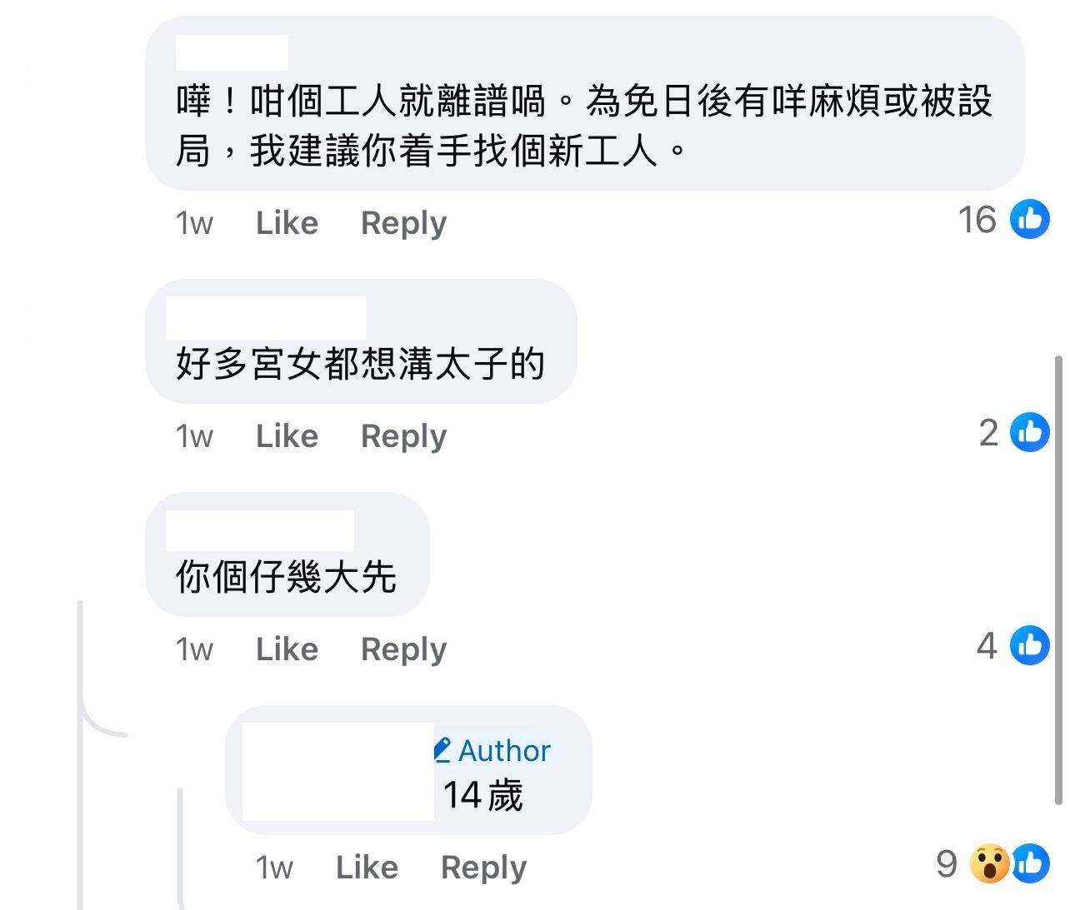
Task: Click the thumbs up icon beside count 4
Action: 1031,646
